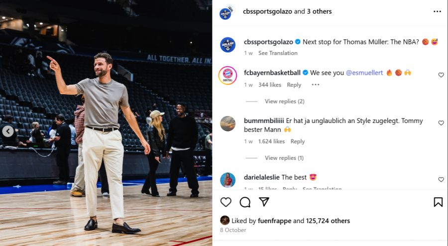The image size is (448, 246).
Task: Like bummmbiliiii's comment
Action: pyautogui.click(x=441, y=123)
